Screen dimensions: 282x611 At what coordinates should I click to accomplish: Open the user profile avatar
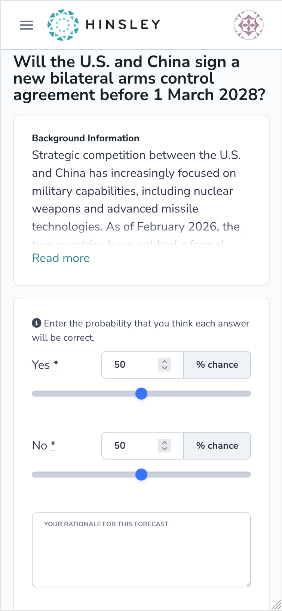pos(248,25)
